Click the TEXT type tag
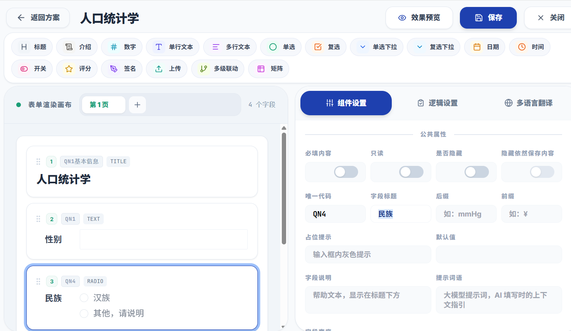 click(x=93, y=219)
